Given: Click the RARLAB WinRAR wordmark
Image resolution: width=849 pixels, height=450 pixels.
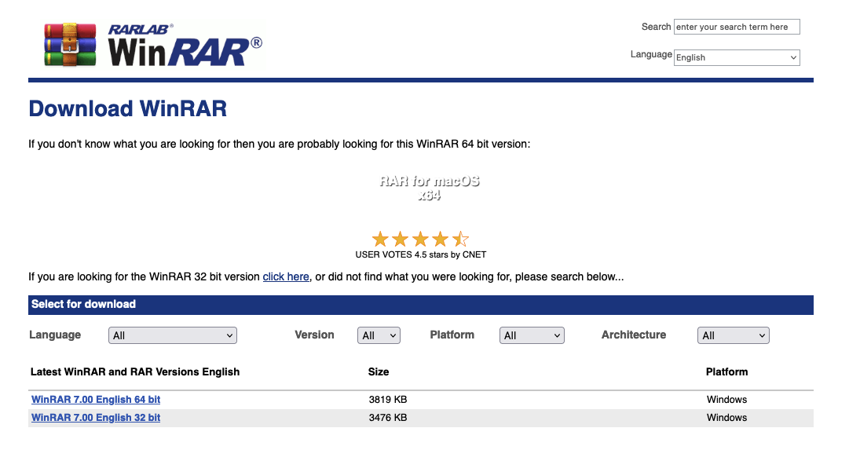Looking at the screenshot, I should (x=185, y=46).
